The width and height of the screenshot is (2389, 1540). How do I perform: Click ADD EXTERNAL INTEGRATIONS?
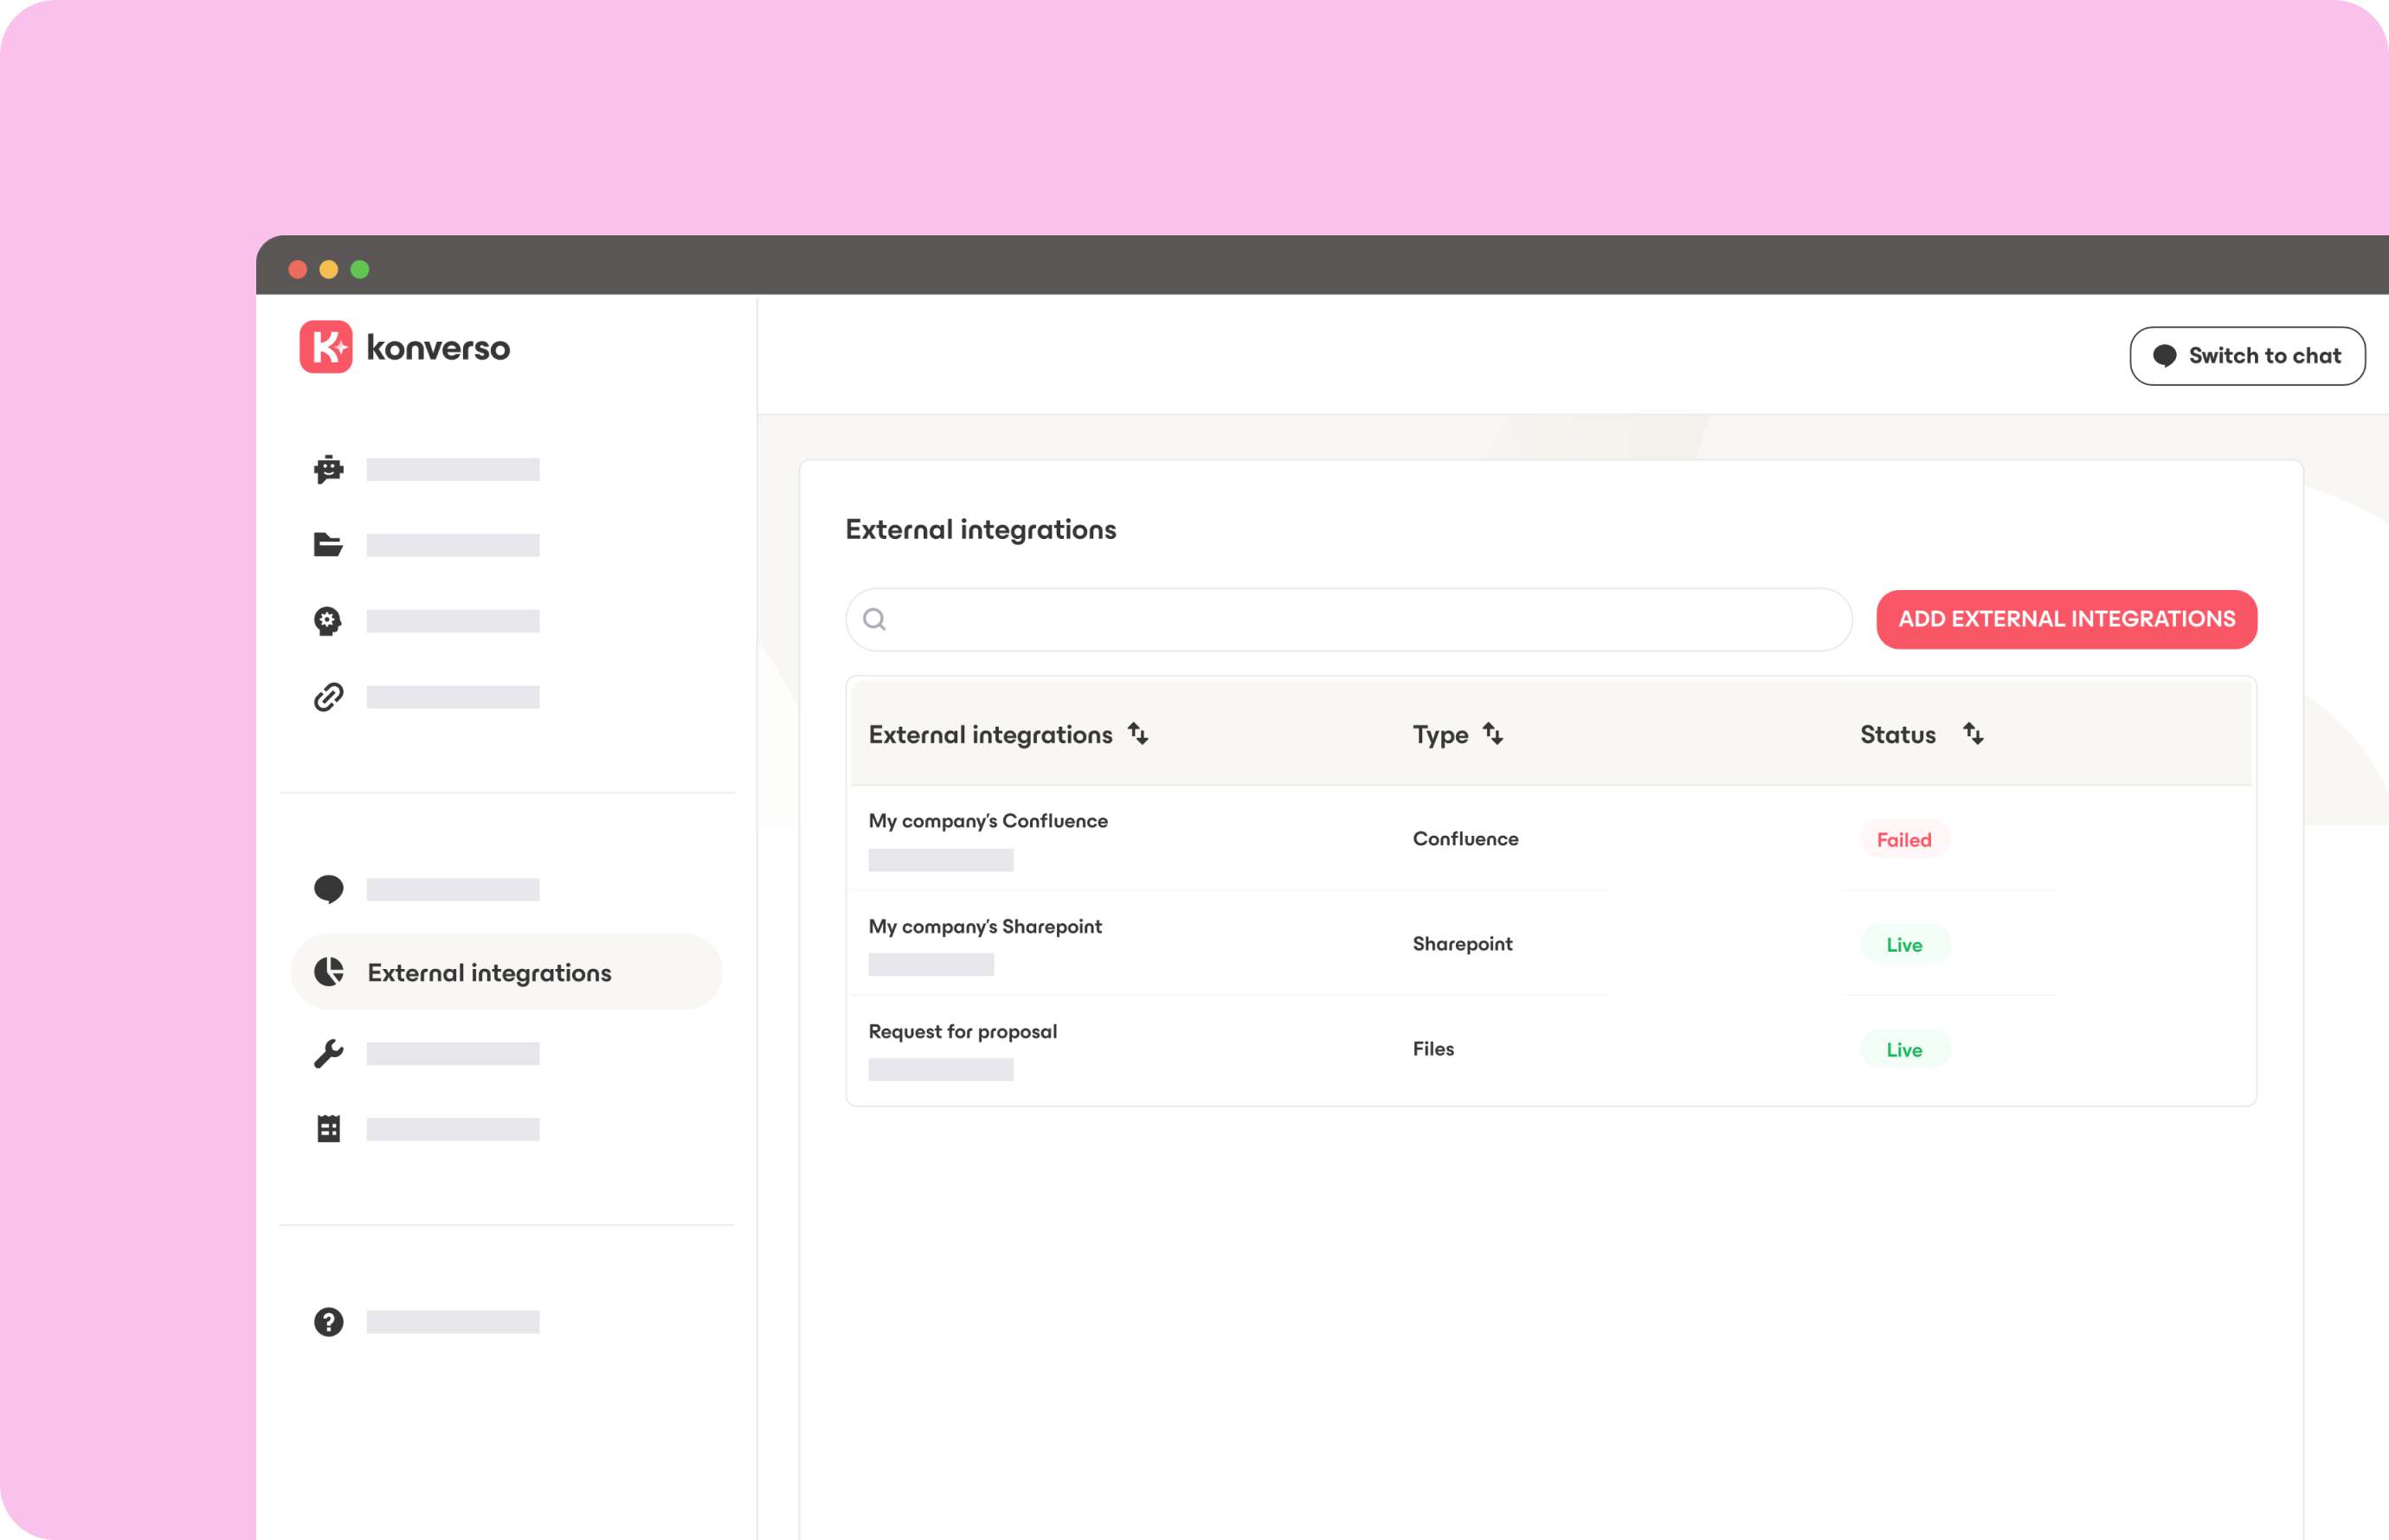coord(2066,619)
